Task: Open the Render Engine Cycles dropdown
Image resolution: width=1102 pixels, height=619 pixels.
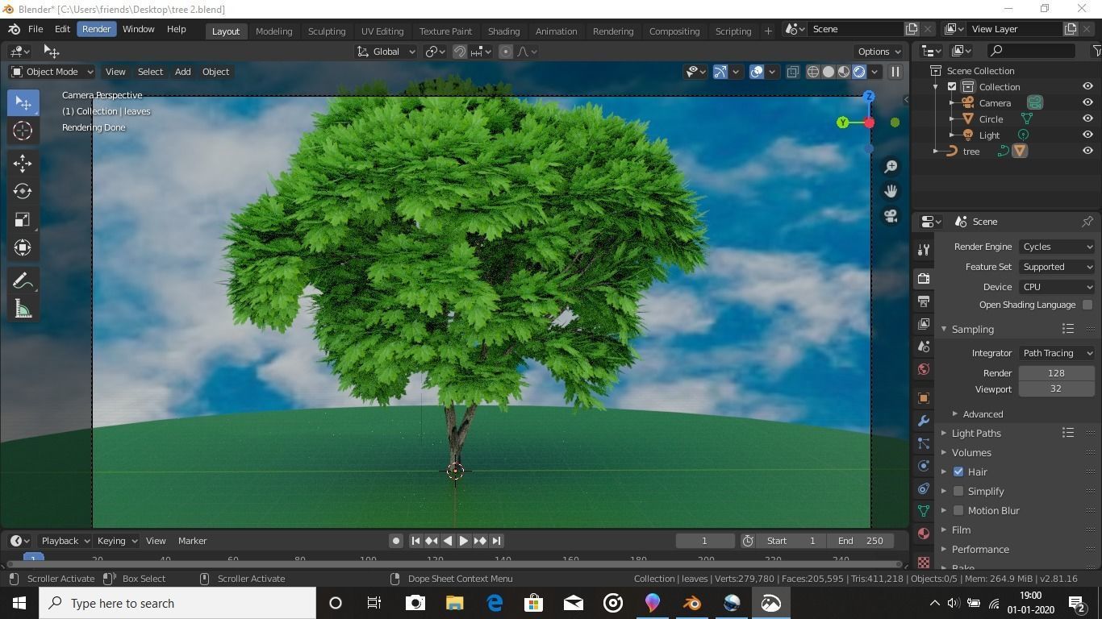Action: point(1057,247)
